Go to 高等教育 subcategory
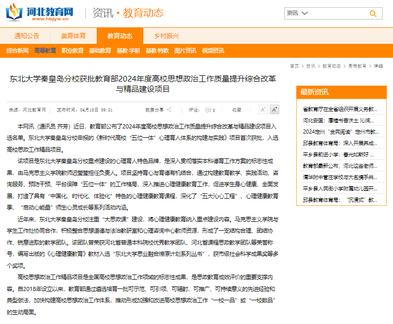Screen dimensions: 393x324 tap(45, 51)
